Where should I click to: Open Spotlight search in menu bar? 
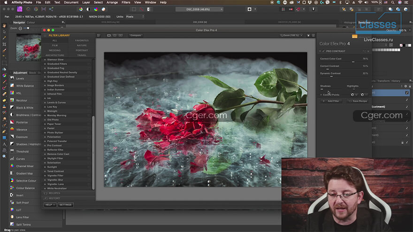point(393,2)
